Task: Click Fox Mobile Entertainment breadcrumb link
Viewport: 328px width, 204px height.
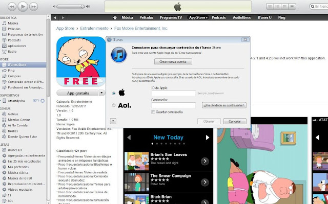Action: [141, 28]
